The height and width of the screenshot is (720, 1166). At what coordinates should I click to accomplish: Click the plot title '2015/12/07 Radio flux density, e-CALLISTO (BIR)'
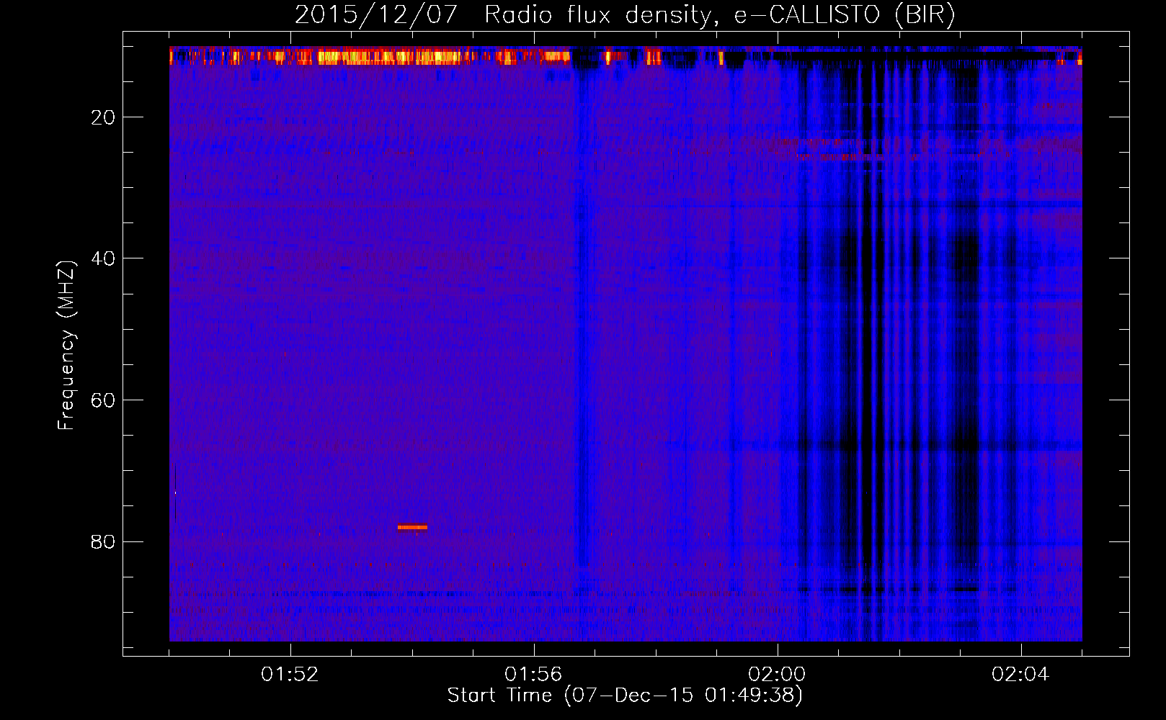[625, 14]
